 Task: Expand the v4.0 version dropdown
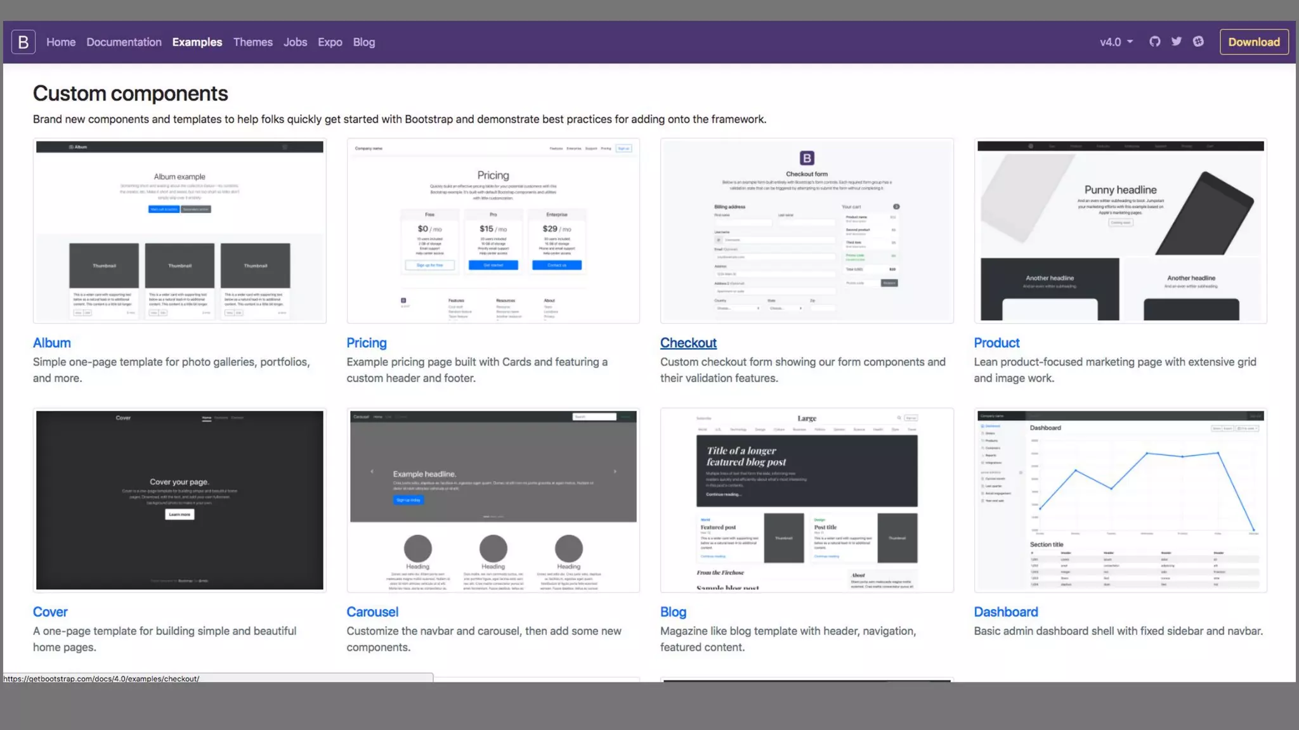(x=1116, y=42)
